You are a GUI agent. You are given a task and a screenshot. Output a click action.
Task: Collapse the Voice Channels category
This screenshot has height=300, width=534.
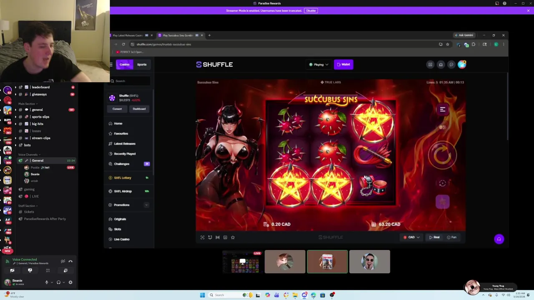(x=29, y=155)
